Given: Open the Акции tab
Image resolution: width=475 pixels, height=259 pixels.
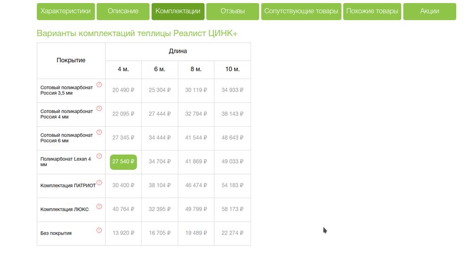Looking at the screenshot, I should [429, 11].
